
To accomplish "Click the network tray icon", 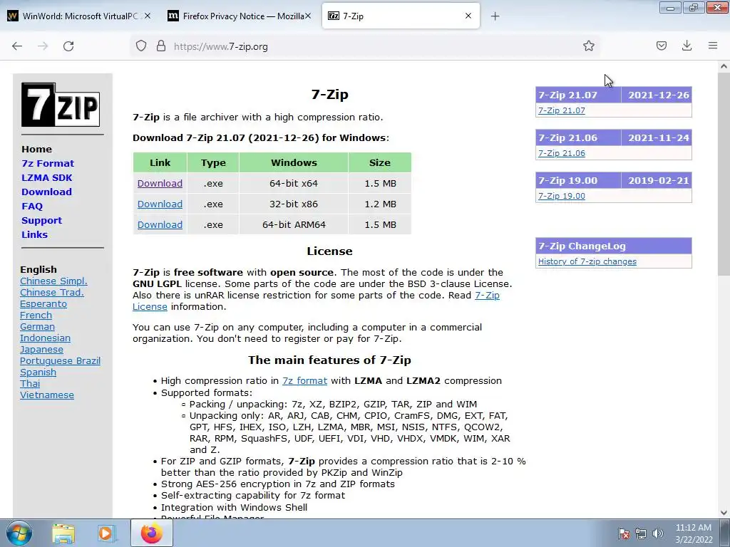I will pos(641,533).
